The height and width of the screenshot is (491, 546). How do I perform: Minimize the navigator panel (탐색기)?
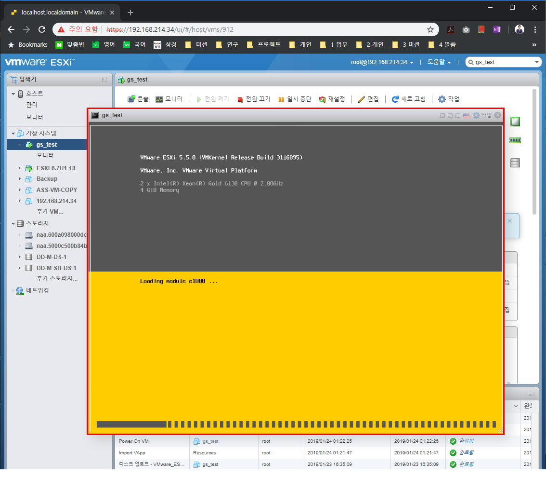pos(104,80)
